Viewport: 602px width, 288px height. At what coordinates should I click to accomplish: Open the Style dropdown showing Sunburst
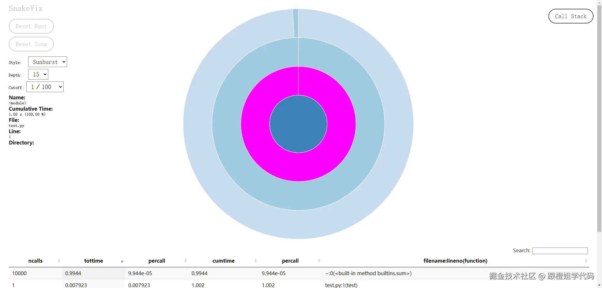pyautogui.click(x=48, y=62)
